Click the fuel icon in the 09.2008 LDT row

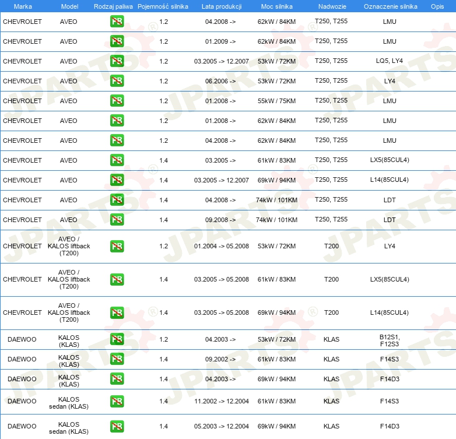[117, 220]
